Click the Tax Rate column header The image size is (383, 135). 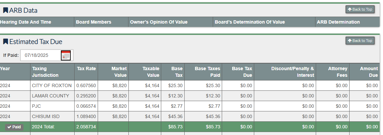click(86, 69)
